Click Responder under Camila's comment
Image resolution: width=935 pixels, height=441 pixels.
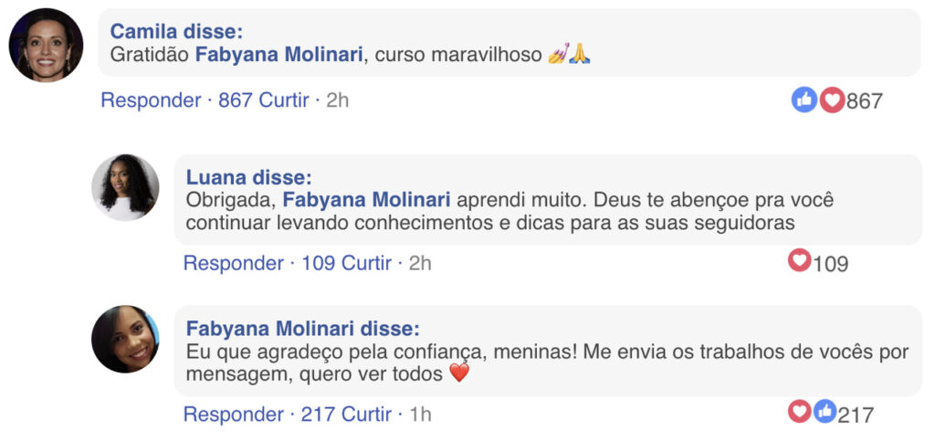[151, 100]
